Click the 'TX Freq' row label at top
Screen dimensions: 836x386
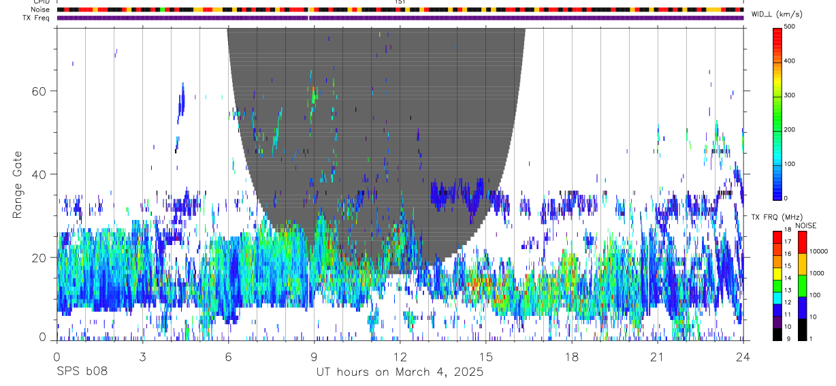pyautogui.click(x=37, y=18)
